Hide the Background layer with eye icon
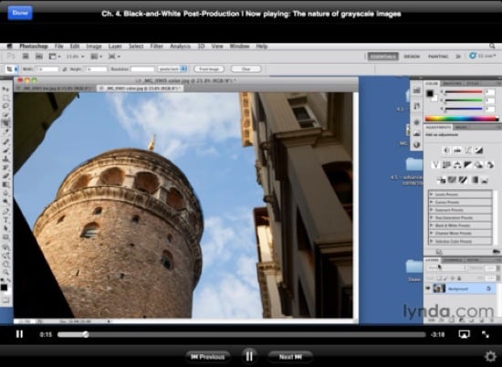The width and height of the screenshot is (502, 367). pos(428,288)
